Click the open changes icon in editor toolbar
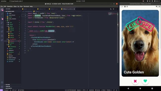Viewport: 161px width, 91px height. (111, 9)
